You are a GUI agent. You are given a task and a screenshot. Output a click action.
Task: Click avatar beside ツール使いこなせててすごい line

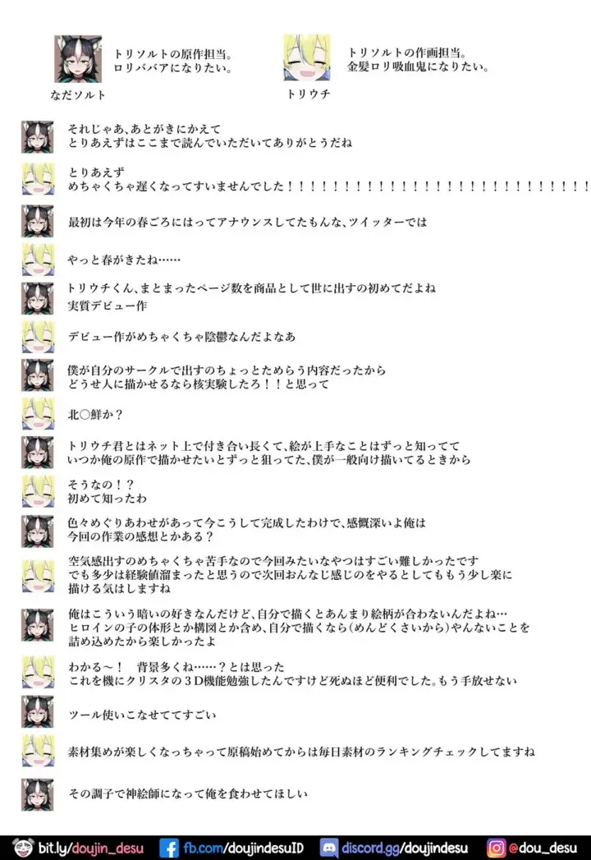(37, 712)
